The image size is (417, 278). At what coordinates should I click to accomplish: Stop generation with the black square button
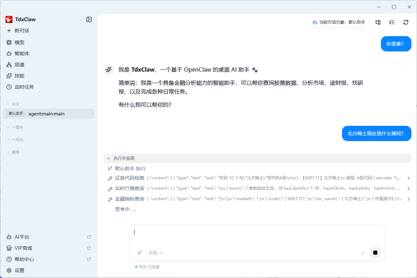(x=375, y=253)
